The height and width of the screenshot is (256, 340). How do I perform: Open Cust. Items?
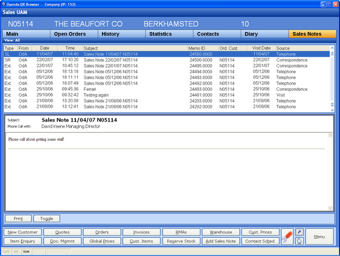point(142,241)
